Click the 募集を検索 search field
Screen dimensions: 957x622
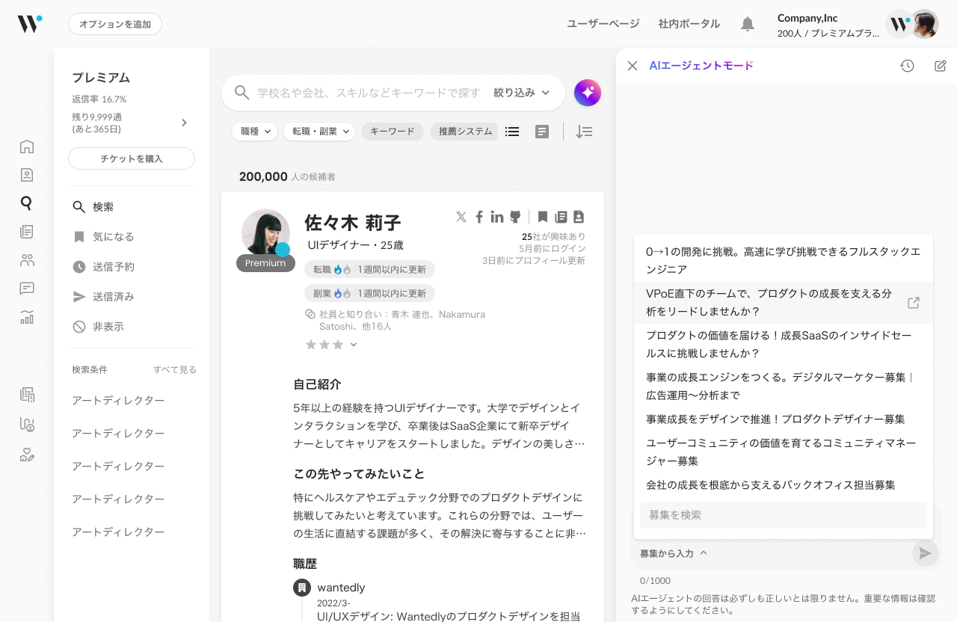(783, 515)
